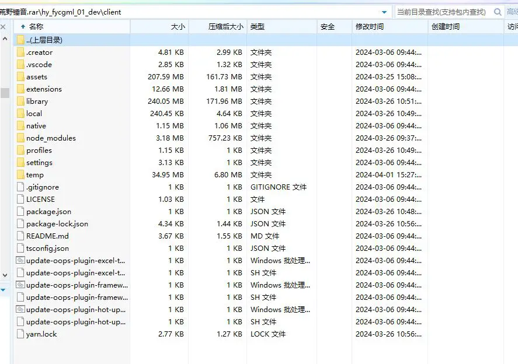Select the native folder icon
Image resolution: width=518 pixels, height=364 pixels.
tap(20, 125)
